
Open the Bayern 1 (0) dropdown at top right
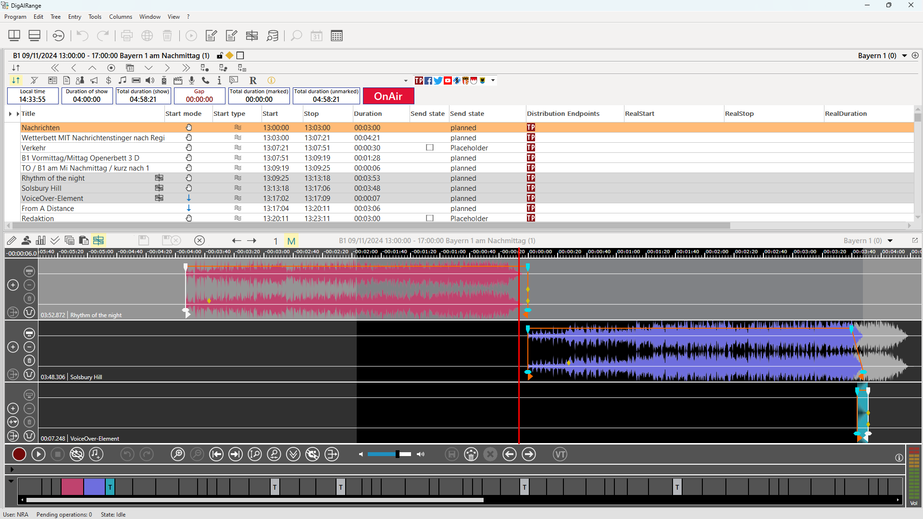click(x=904, y=56)
